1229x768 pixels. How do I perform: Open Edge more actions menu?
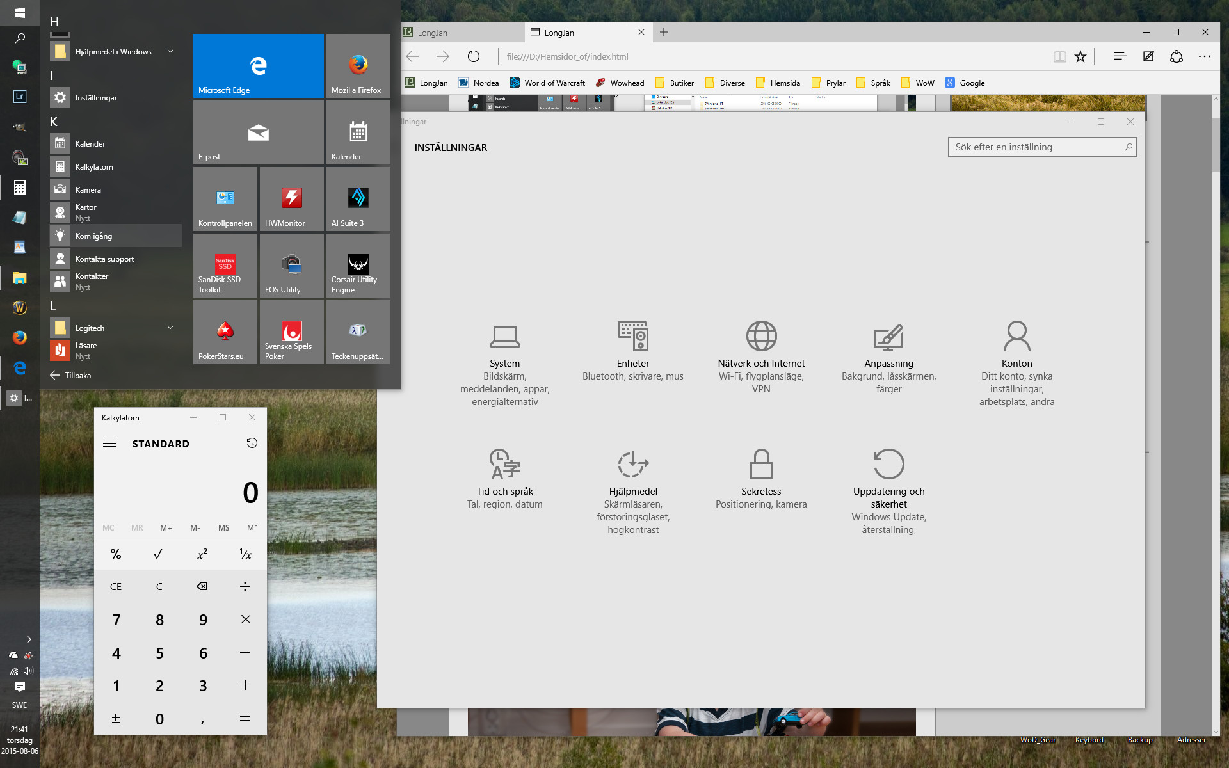[x=1205, y=56]
